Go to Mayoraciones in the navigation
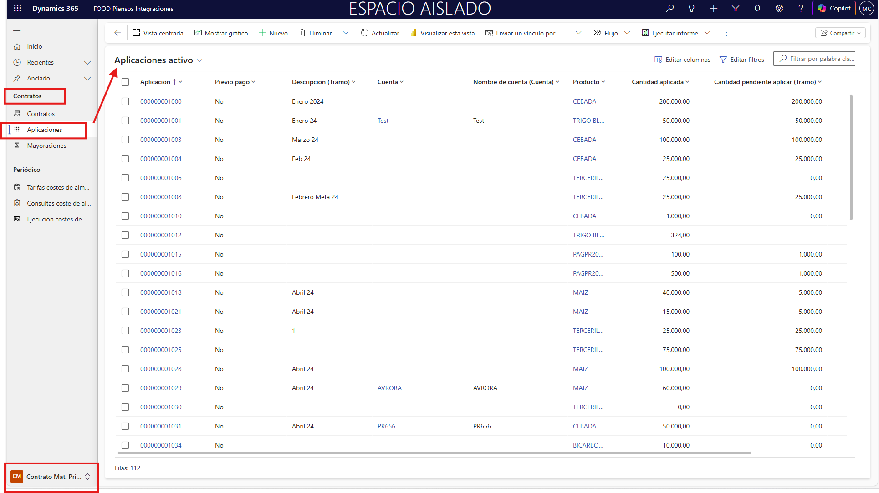This screenshot has width=879, height=493. (46, 146)
